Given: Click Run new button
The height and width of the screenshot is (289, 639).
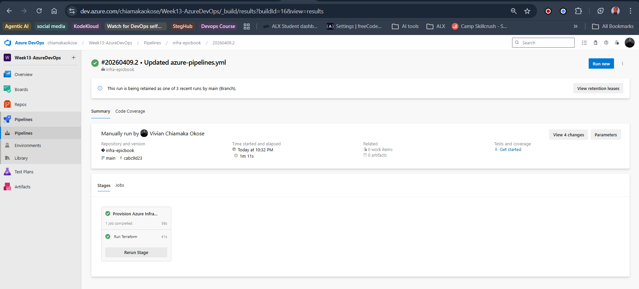Looking at the screenshot, I should click(x=601, y=64).
